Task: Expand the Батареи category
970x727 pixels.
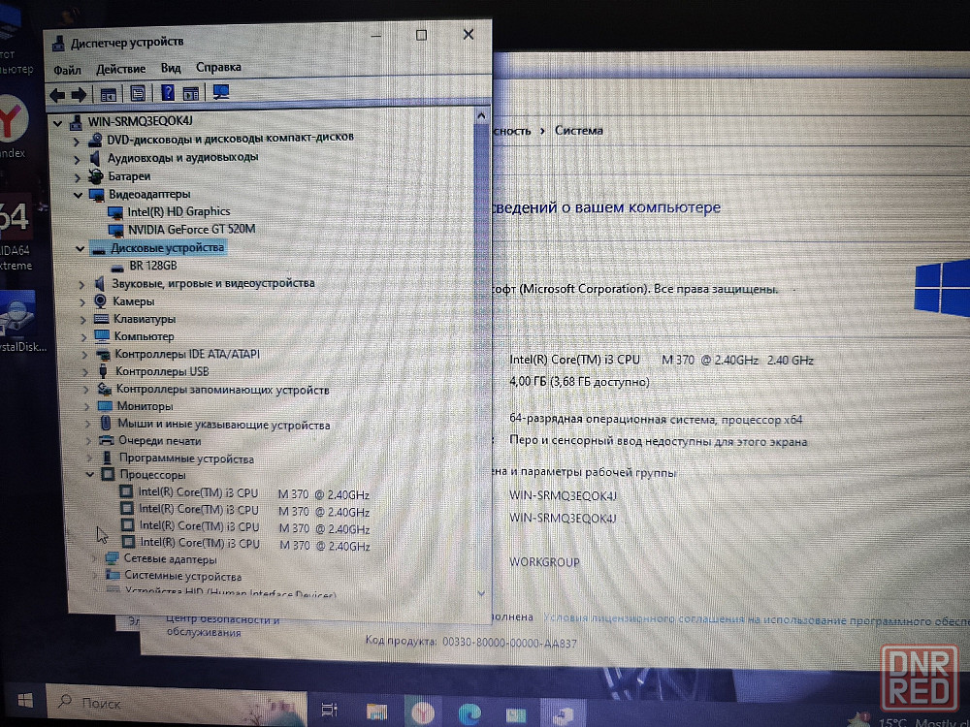Action: tap(78, 177)
